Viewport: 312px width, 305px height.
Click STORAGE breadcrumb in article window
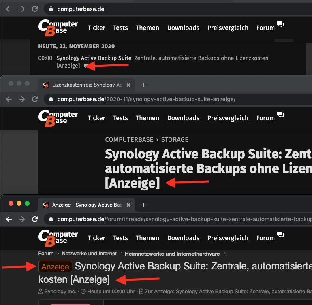(x=175, y=139)
